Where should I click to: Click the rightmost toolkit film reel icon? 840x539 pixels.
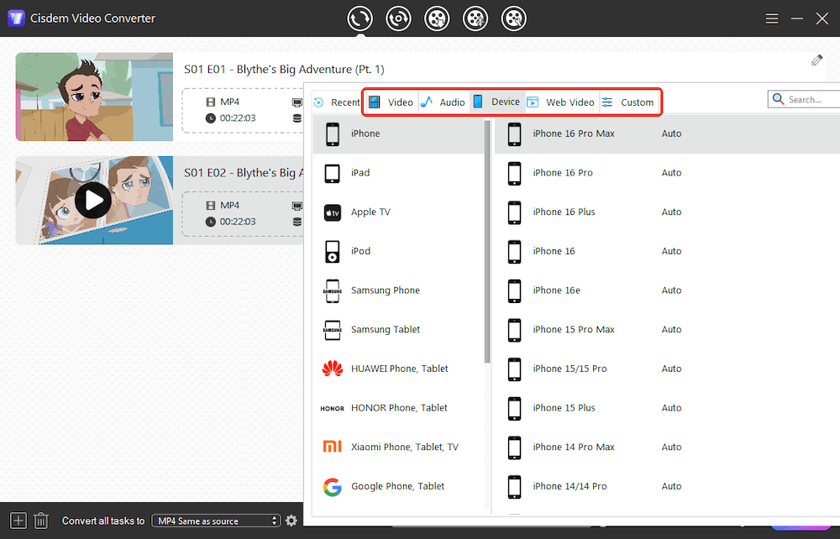(513, 18)
